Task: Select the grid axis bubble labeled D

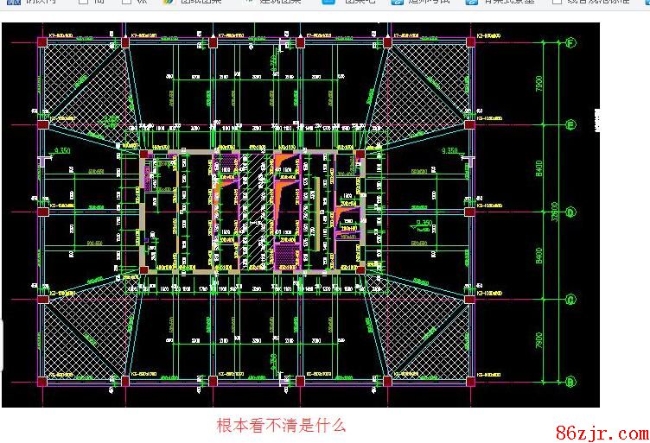Action: pyautogui.click(x=570, y=212)
